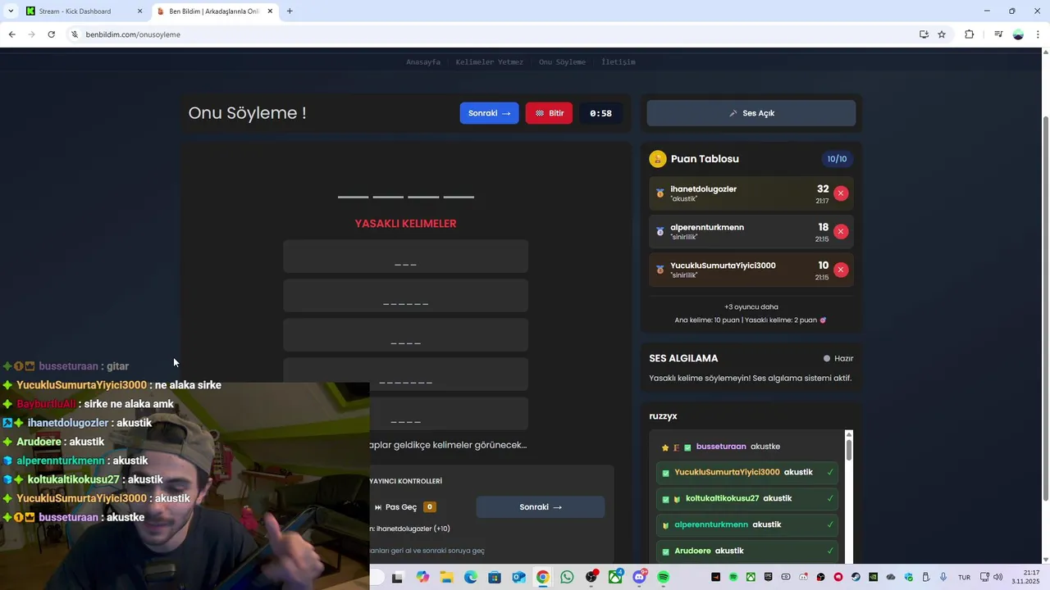This screenshot has height=590, width=1050.
Task: Open Google Chrome from the taskbar
Action: click(542, 578)
